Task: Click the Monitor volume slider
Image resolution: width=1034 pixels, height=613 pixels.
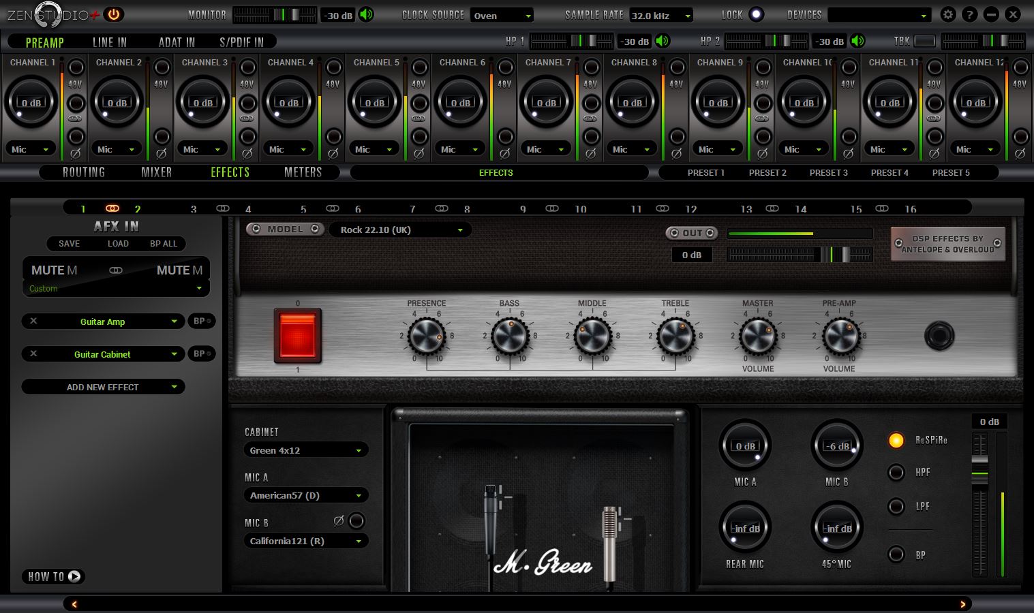Action: [275, 14]
